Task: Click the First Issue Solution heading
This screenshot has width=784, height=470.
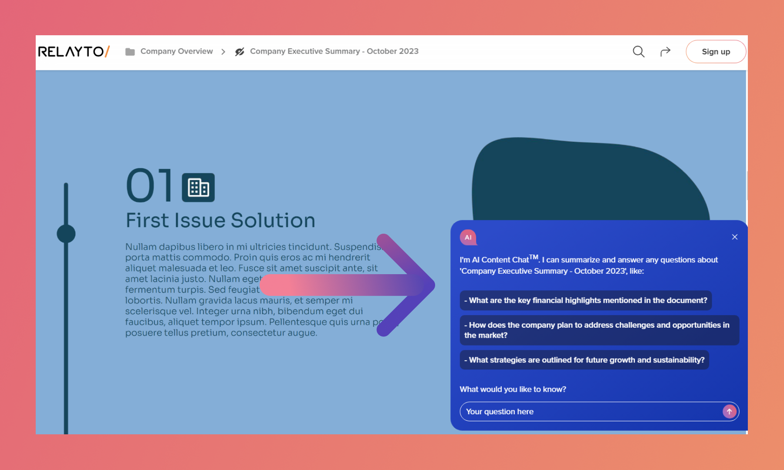Action: pyautogui.click(x=220, y=220)
